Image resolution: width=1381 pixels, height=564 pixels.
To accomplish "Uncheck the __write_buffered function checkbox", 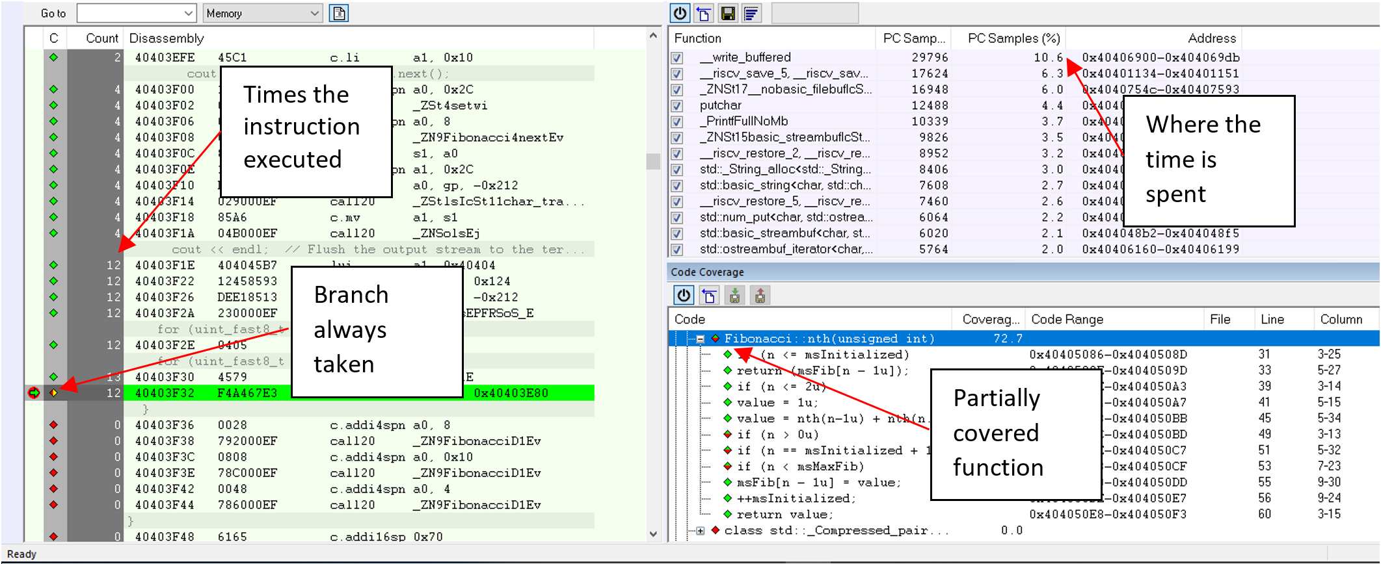I will point(677,58).
